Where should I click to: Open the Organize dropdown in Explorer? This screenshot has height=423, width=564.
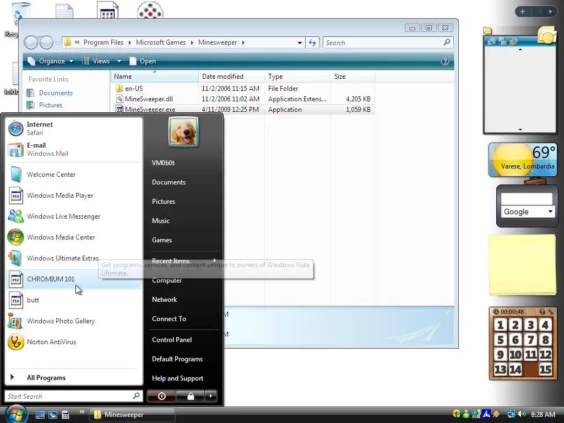pos(51,61)
